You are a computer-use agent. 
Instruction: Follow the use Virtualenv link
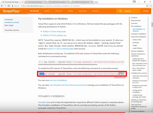(x=56, y=85)
